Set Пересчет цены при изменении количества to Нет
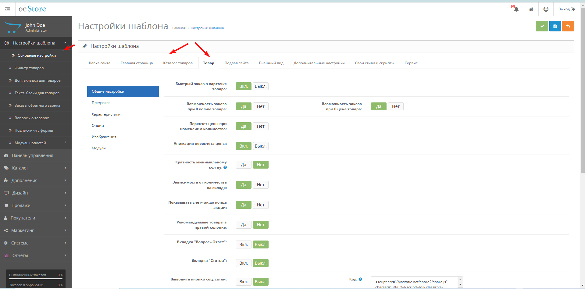Screen dimensions: 585x289 (261, 126)
